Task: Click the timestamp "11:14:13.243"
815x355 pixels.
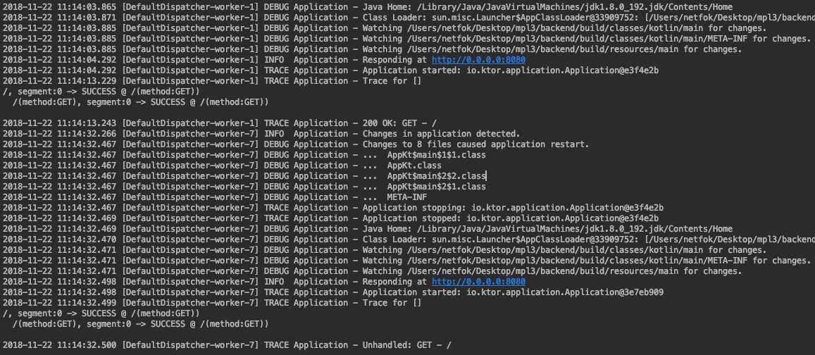Action: tap(87, 123)
